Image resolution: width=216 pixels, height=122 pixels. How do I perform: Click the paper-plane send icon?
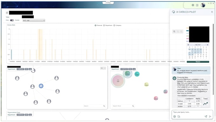(x=206, y=117)
